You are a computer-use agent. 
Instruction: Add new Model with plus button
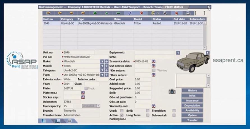(107, 66)
